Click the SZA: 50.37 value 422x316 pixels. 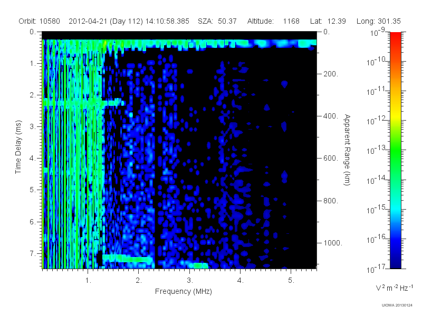coord(217,21)
